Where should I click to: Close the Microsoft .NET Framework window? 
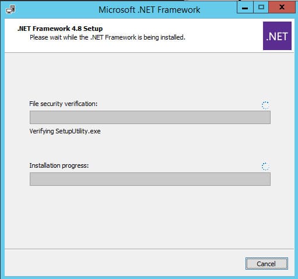282,8
